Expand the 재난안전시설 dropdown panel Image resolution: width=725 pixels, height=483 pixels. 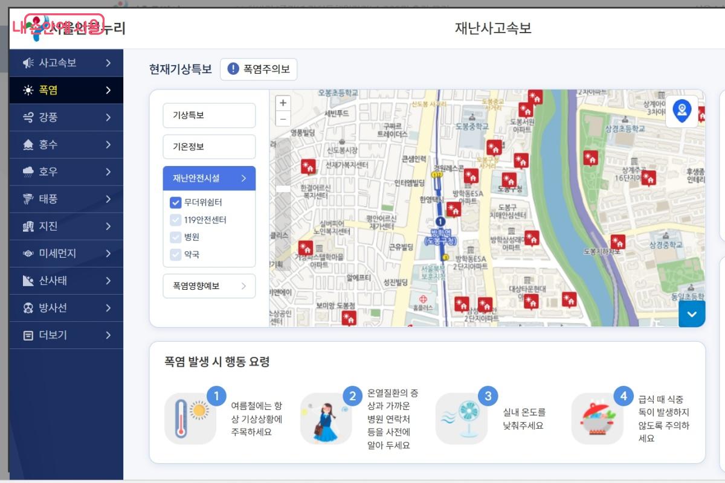pos(209,178)
